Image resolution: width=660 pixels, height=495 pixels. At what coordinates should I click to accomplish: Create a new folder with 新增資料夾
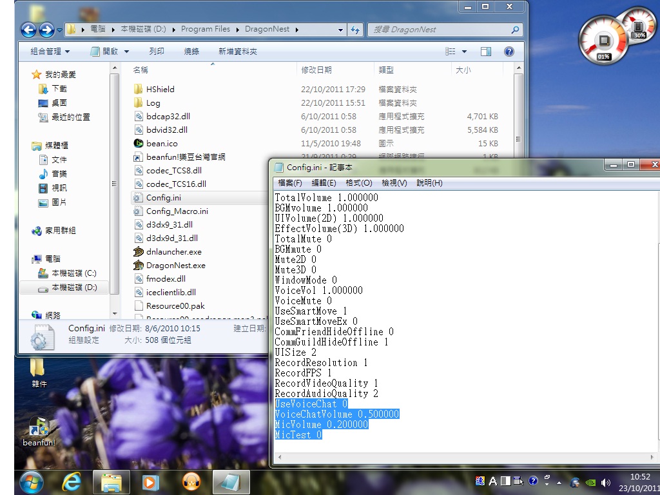point(237,52)
